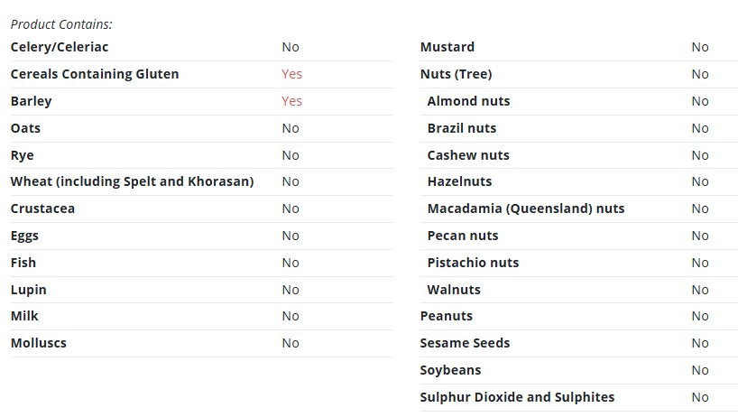Screen dimensions: 738x417
Task: Click the Product Contains heading
Action: (x=61, y=24)
